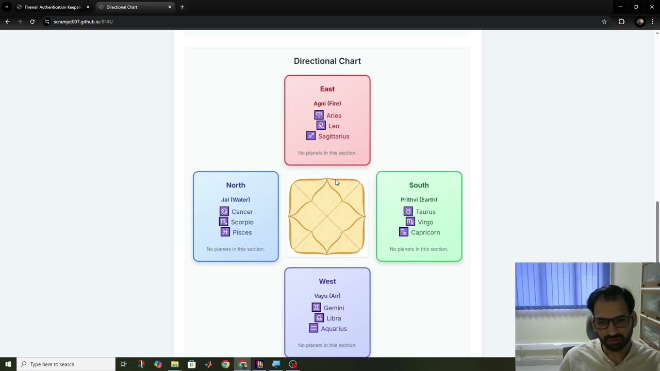This screenshot has width=660, height=371.
Task: Open a new browser tab
Action: [182, 7]
